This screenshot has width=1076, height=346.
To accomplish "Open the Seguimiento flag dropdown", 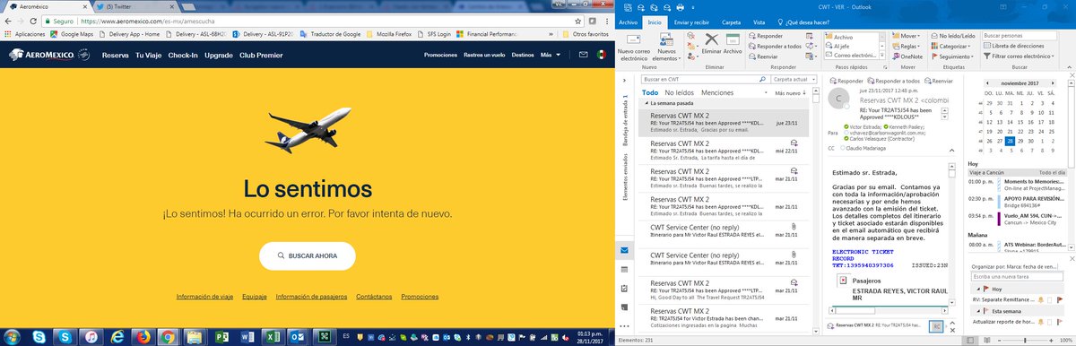I will 951,56.
